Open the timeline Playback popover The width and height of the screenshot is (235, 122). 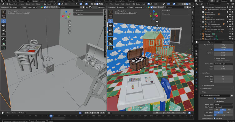(x=22, y=113)
